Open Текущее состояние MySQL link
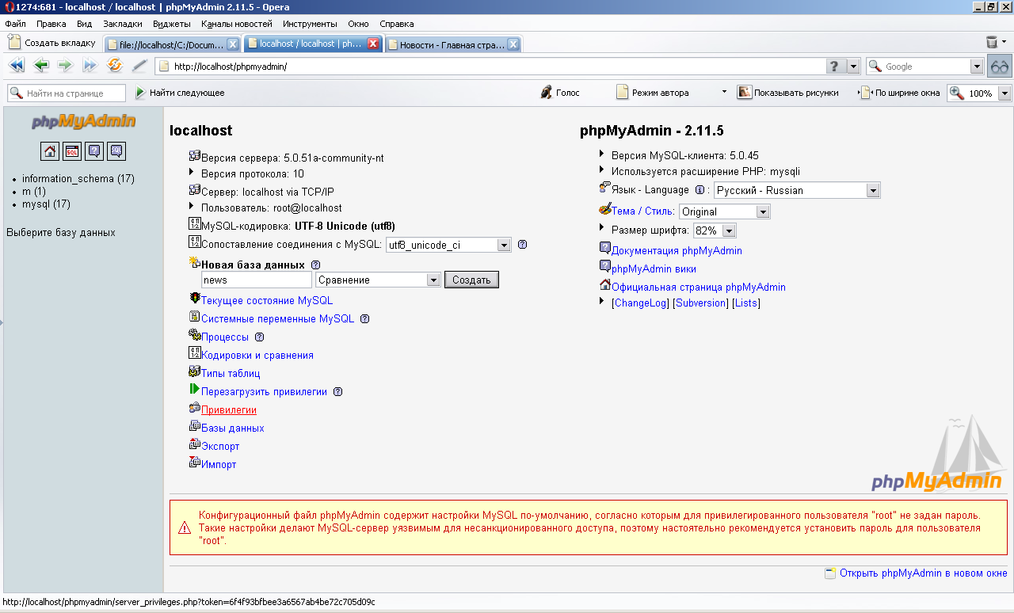Screen dimensions: 1014x613 (267, 301)
